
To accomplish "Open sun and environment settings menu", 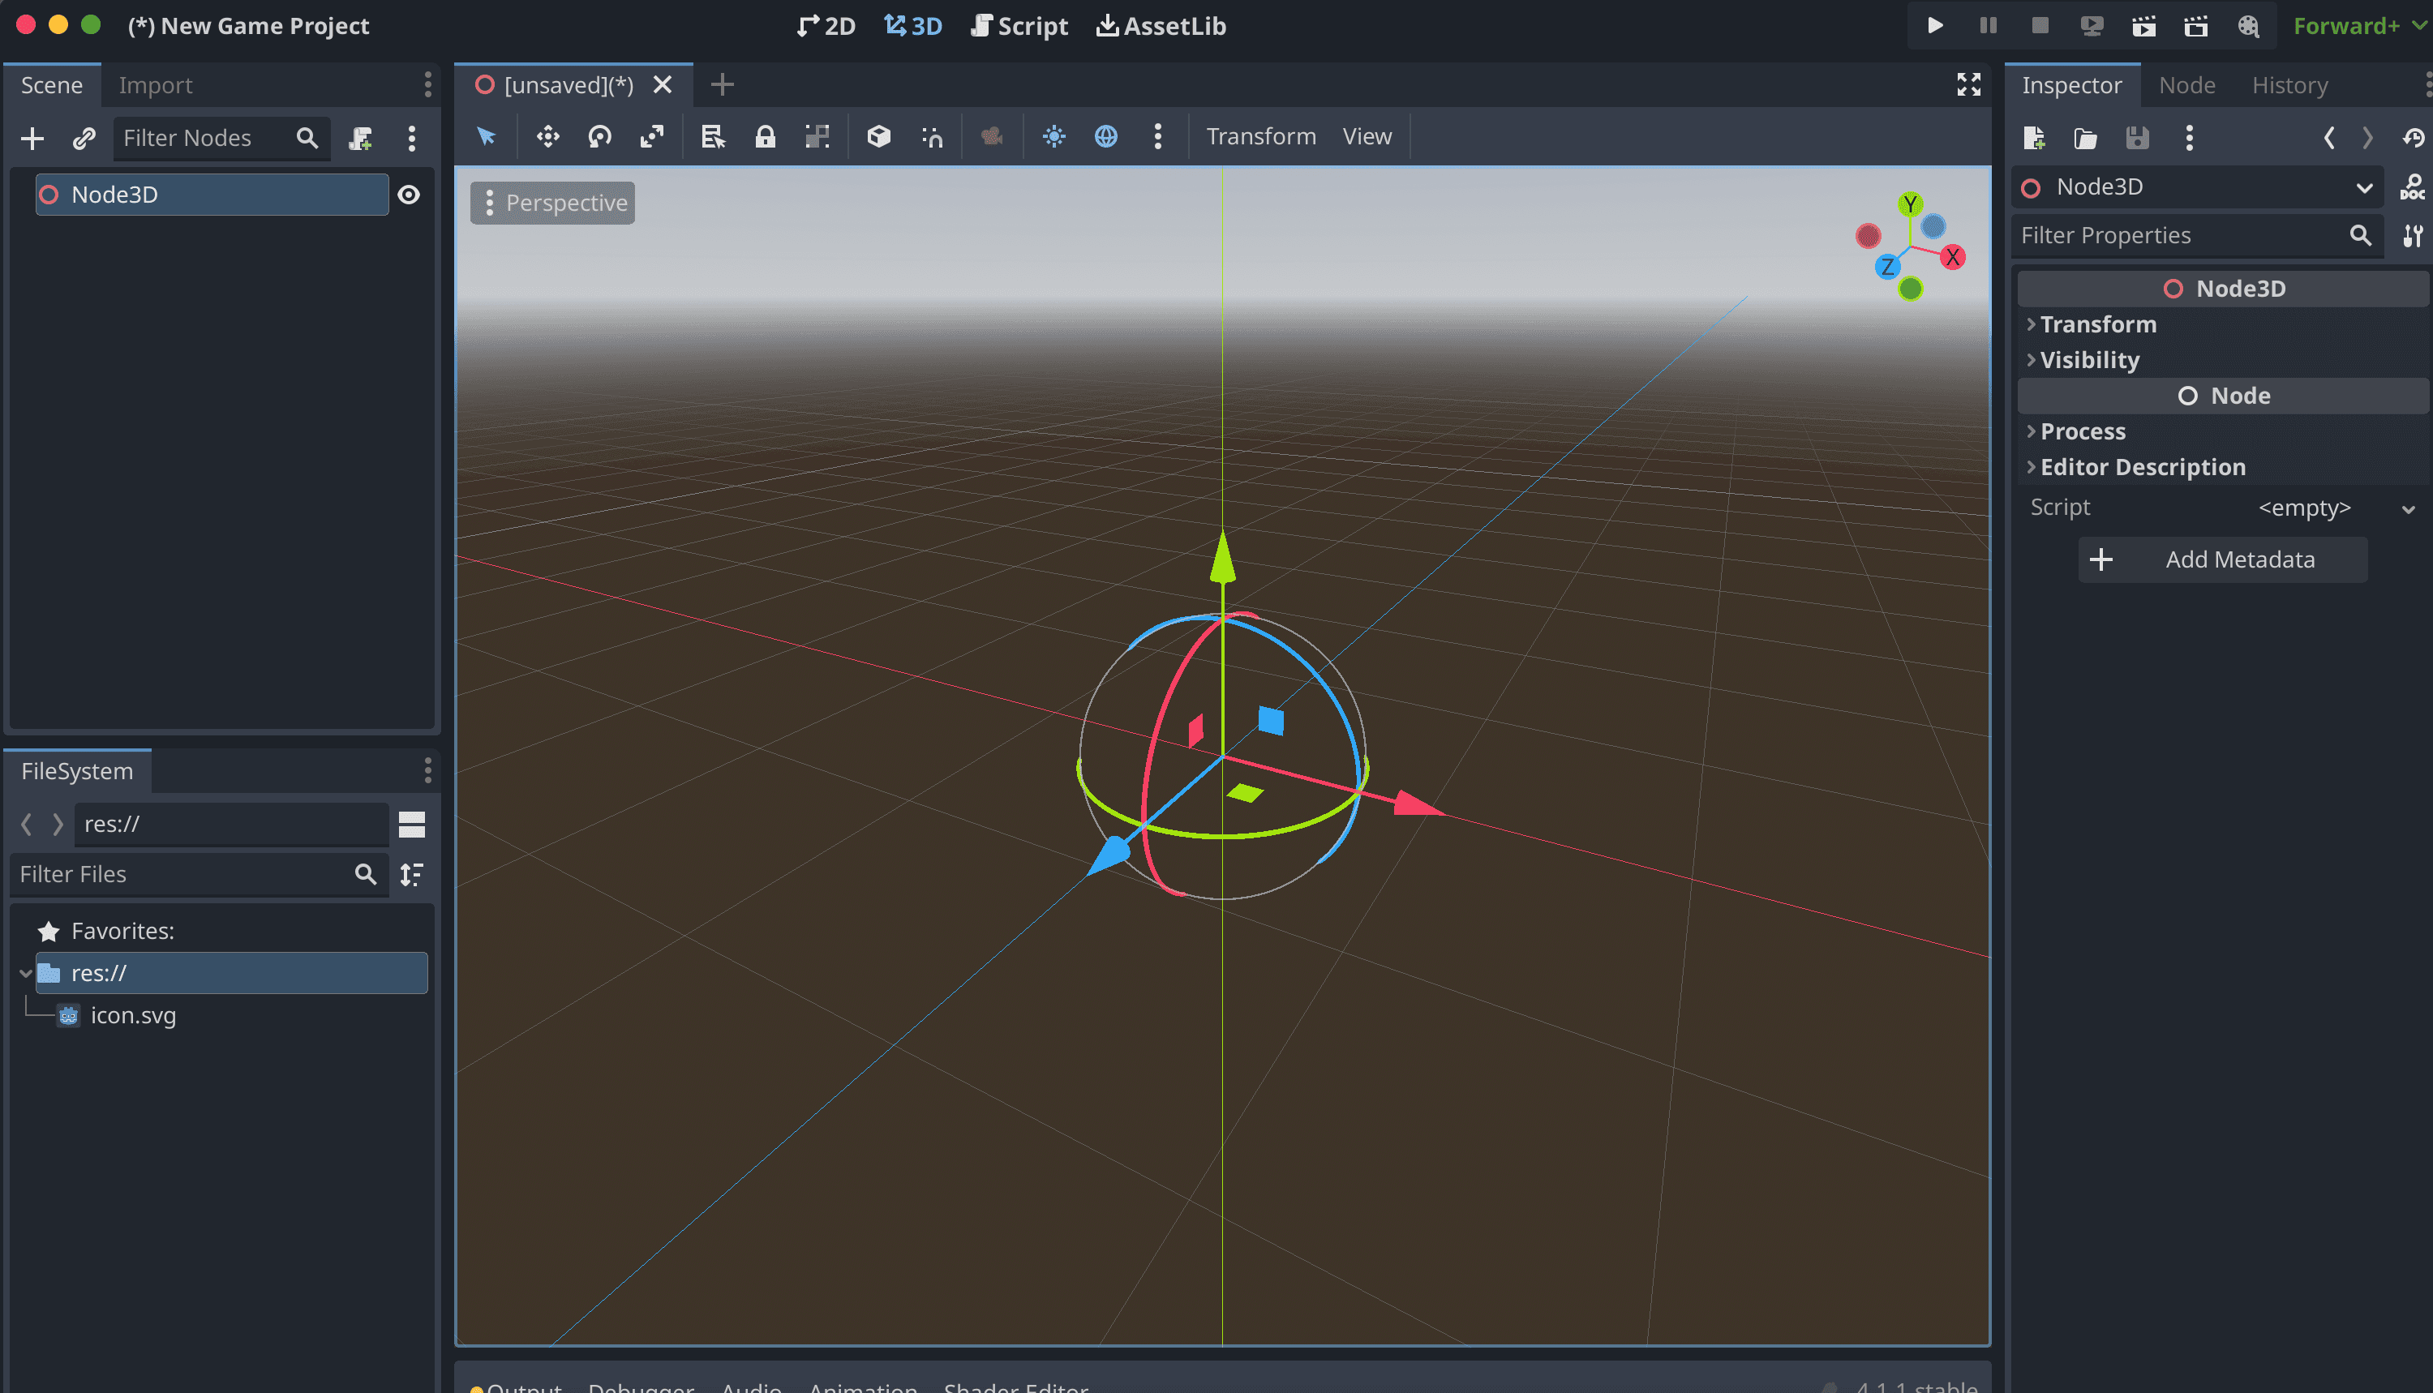I will [1157, 137].
